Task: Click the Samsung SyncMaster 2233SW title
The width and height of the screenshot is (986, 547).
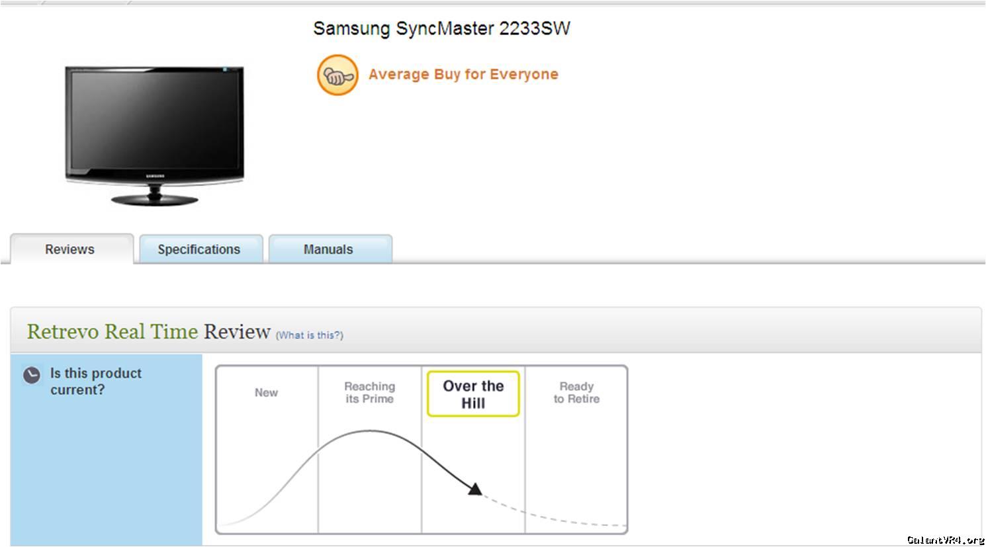Action: [441, 28]
